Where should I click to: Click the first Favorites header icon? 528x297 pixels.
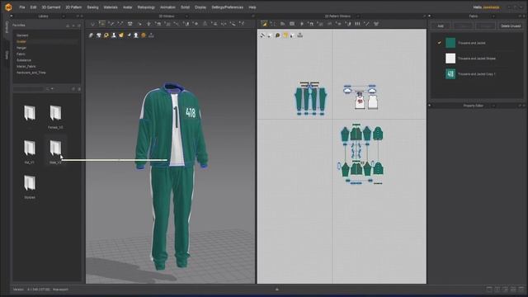pyautogui.click(x=68, y=26)
